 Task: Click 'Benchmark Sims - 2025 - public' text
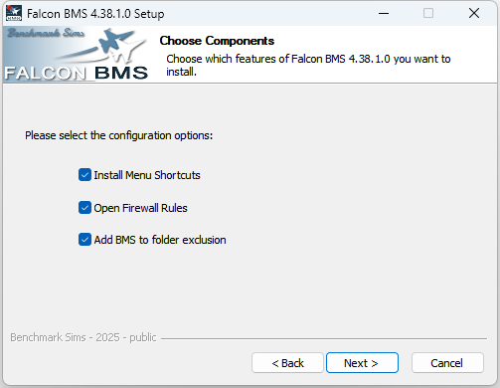[83, 337]
